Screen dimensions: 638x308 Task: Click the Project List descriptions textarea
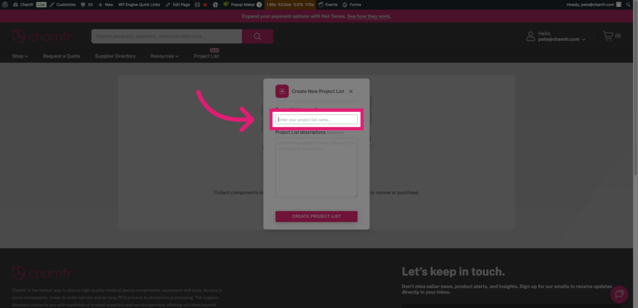[x=316, y=167]
